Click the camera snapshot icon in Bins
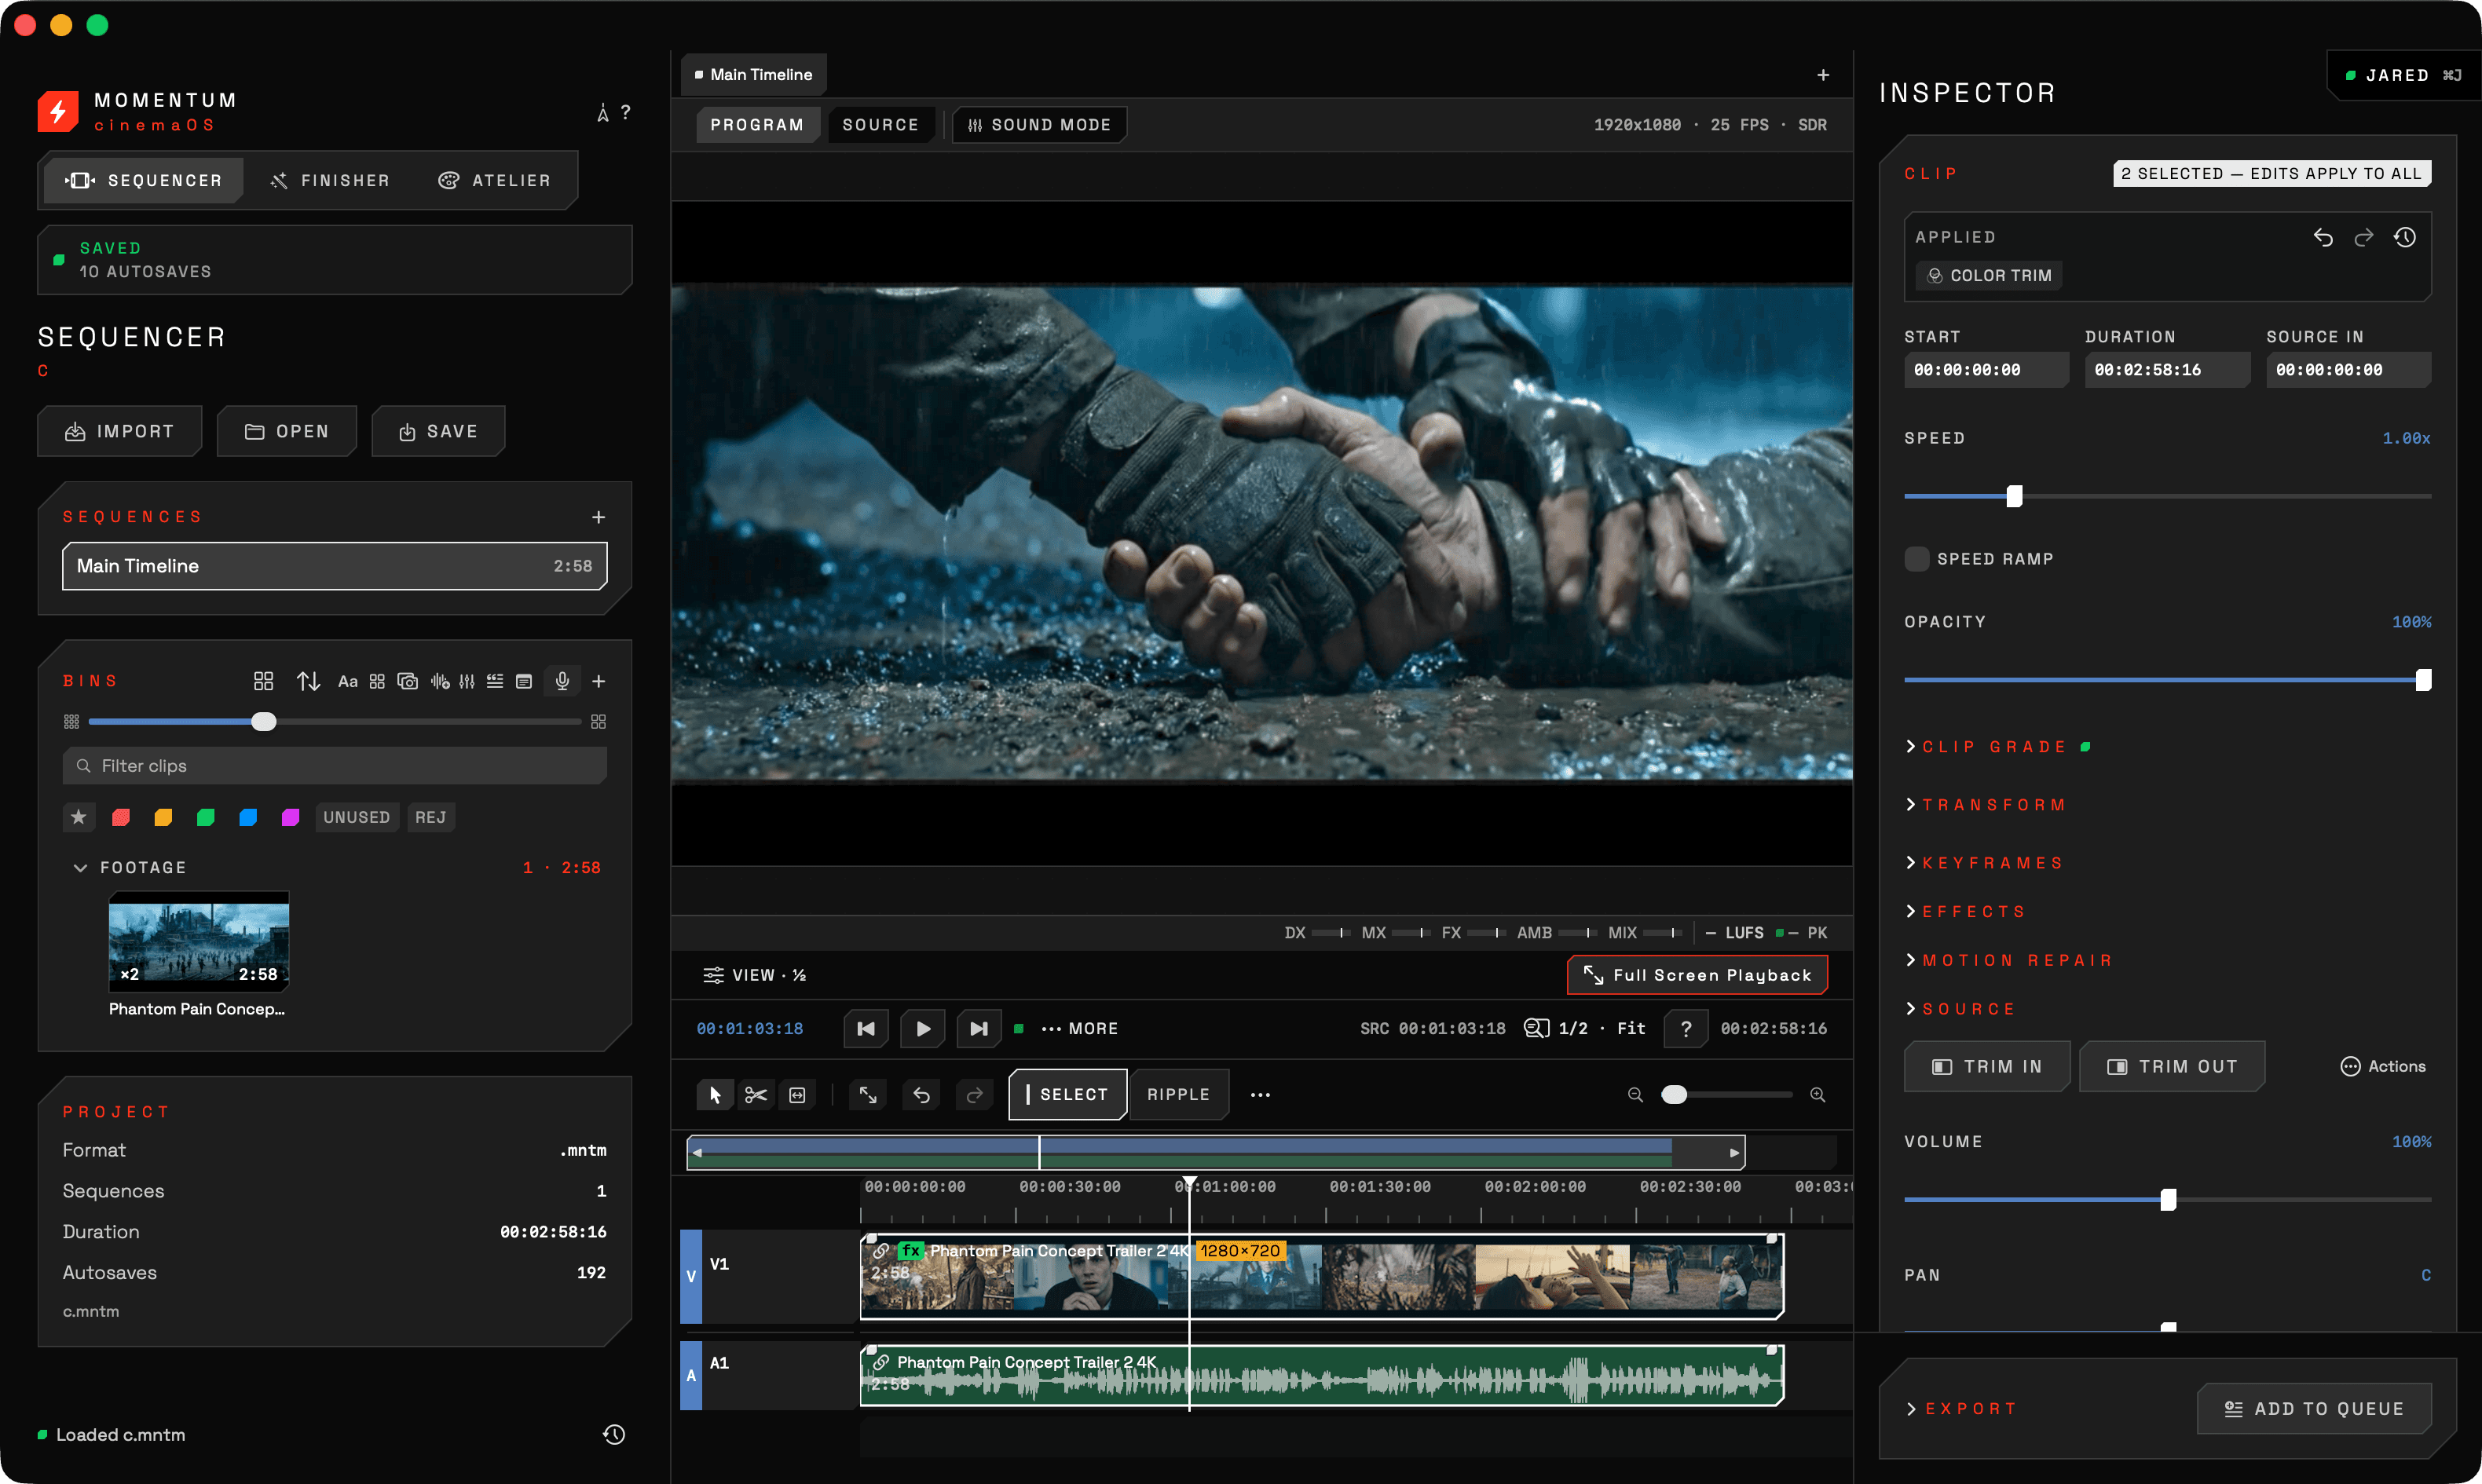2482x1484 pixels. (407, 681)
